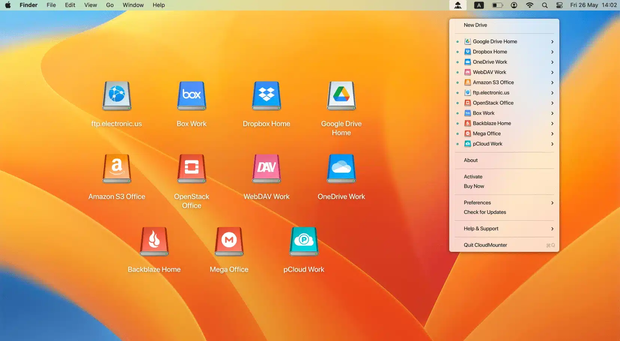620x341 pixels.
Task: Open the Finder menu in menu bar
Action: pos(29,5)
